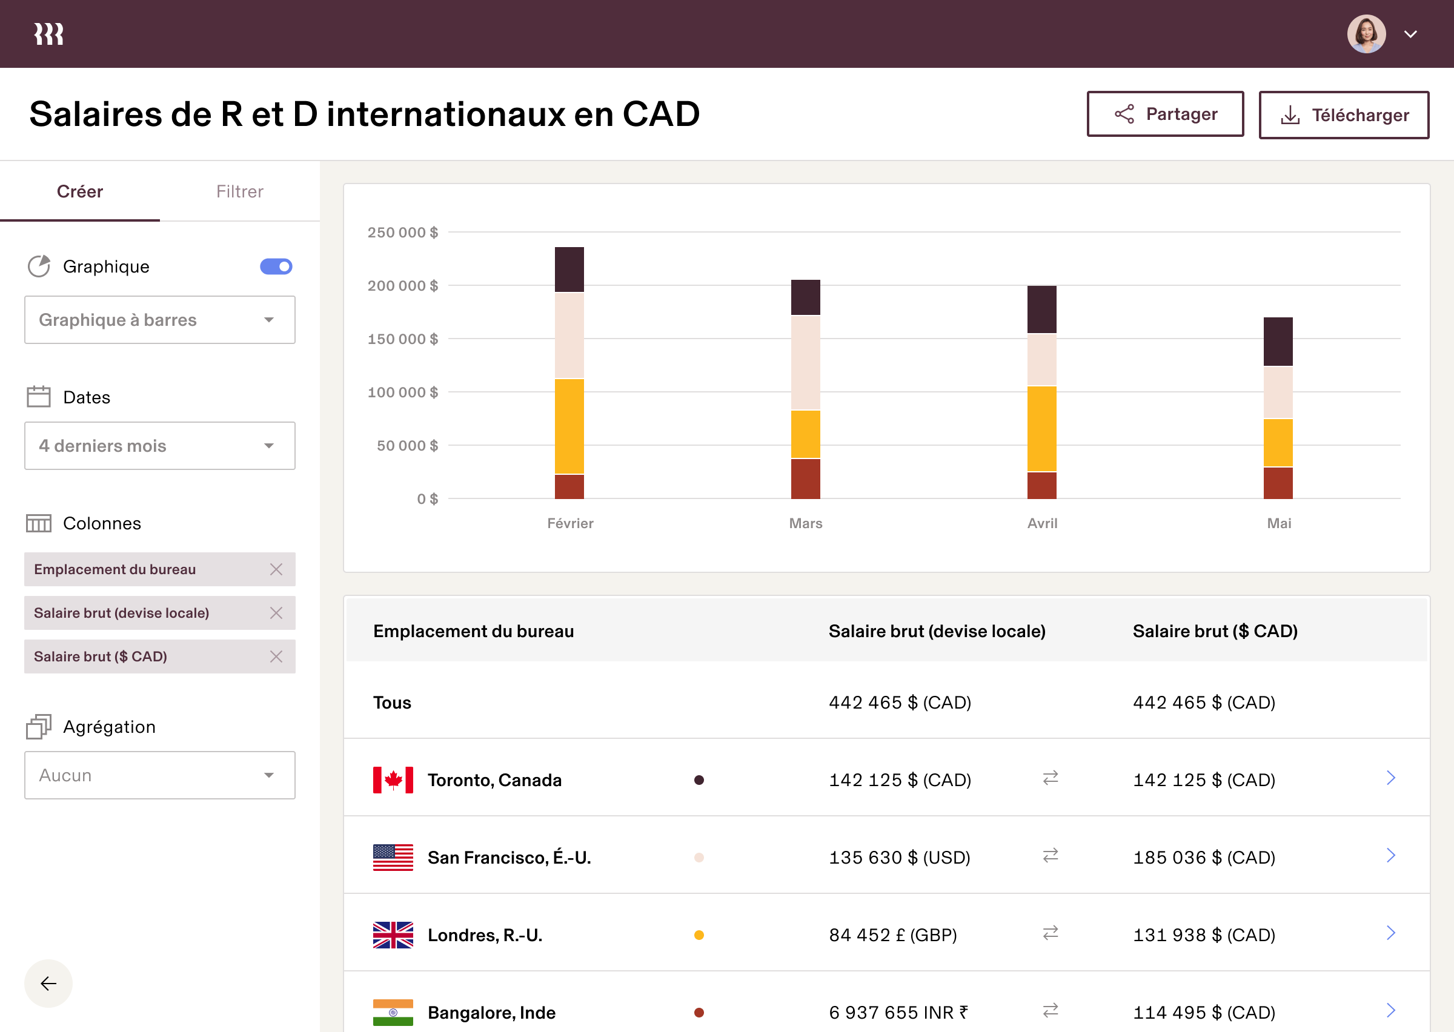Remove the Salaire brut ($ CAD) column
1454x1032 pixels.
276,657
